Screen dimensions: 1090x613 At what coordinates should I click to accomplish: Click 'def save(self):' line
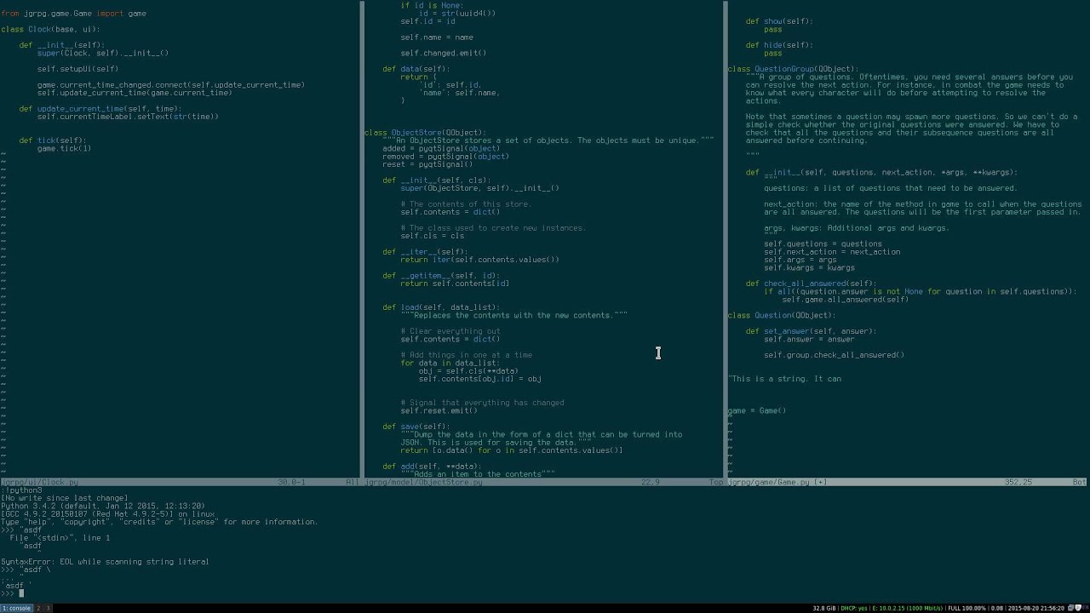(x=416, y=427)
